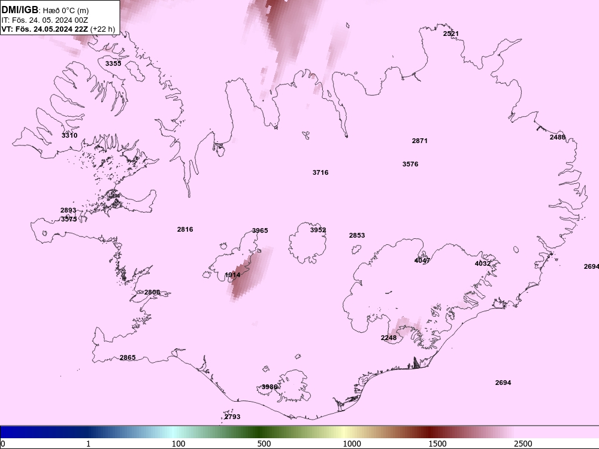Pick the dark green band of the color scale

pos(258,432)
